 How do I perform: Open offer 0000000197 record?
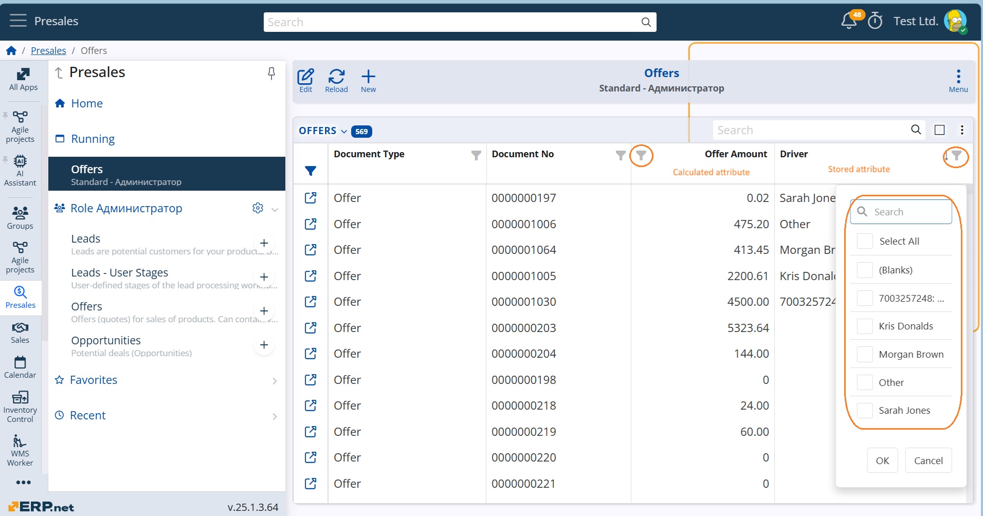coord(311,198)
